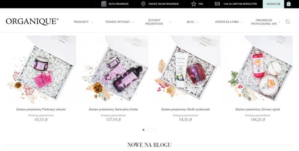Open the shopping bag cart icon
Image resolution: width=299 pixels, height=151 pixels.
pos(288,4)
